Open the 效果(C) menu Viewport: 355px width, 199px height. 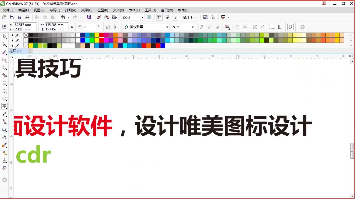87,10
